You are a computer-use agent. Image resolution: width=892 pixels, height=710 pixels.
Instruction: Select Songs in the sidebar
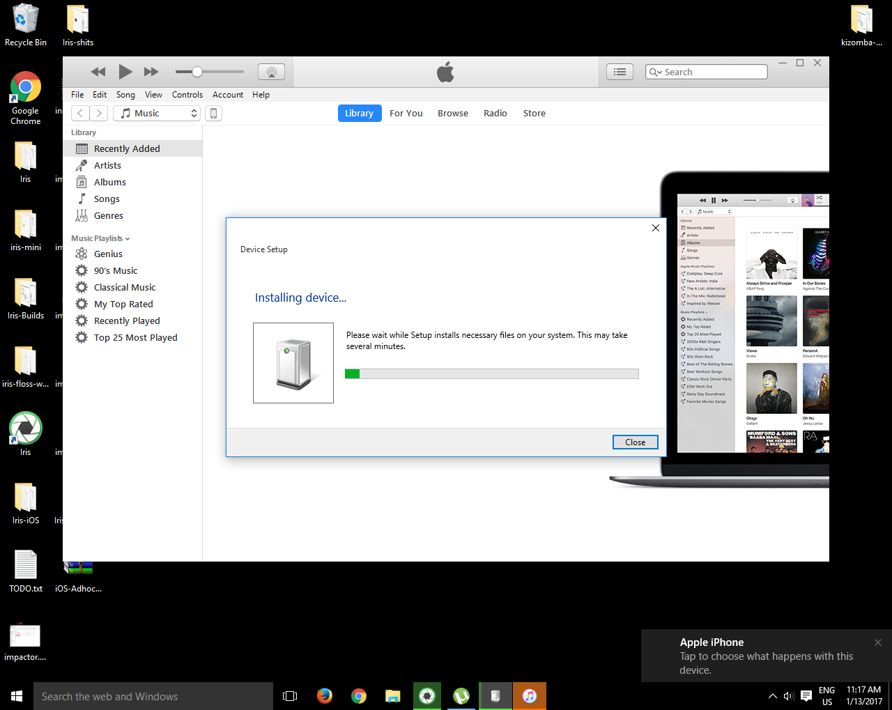[x=132, y=199]
